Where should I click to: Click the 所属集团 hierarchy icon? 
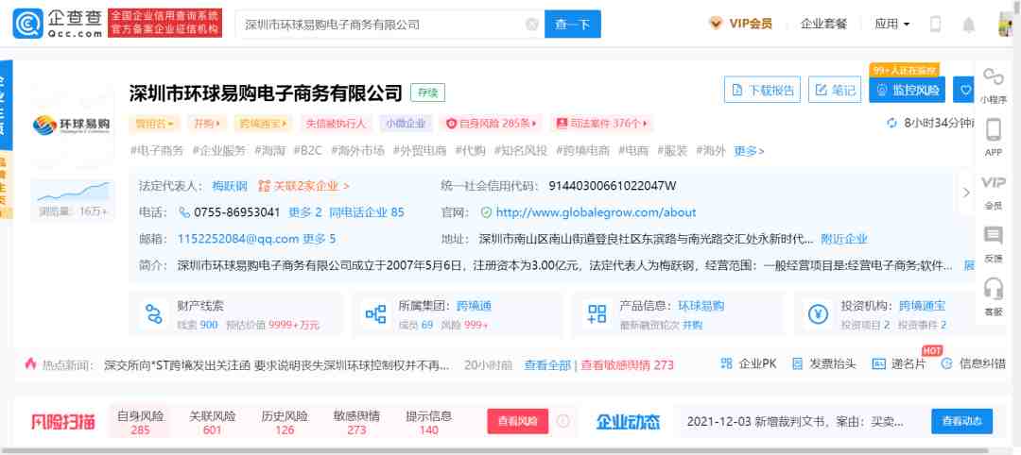tap(375, 314)
